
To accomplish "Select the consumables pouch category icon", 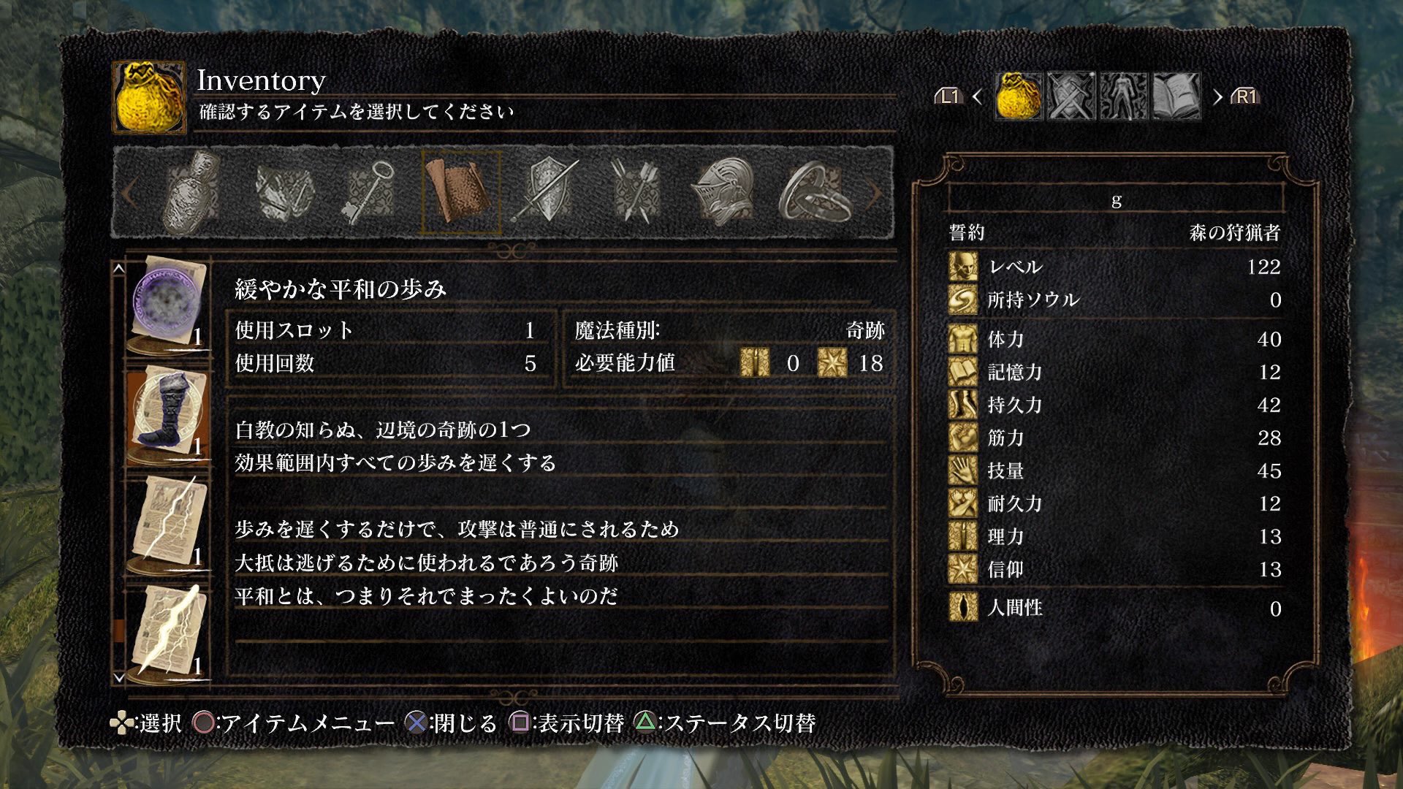I will click(191, 192).
